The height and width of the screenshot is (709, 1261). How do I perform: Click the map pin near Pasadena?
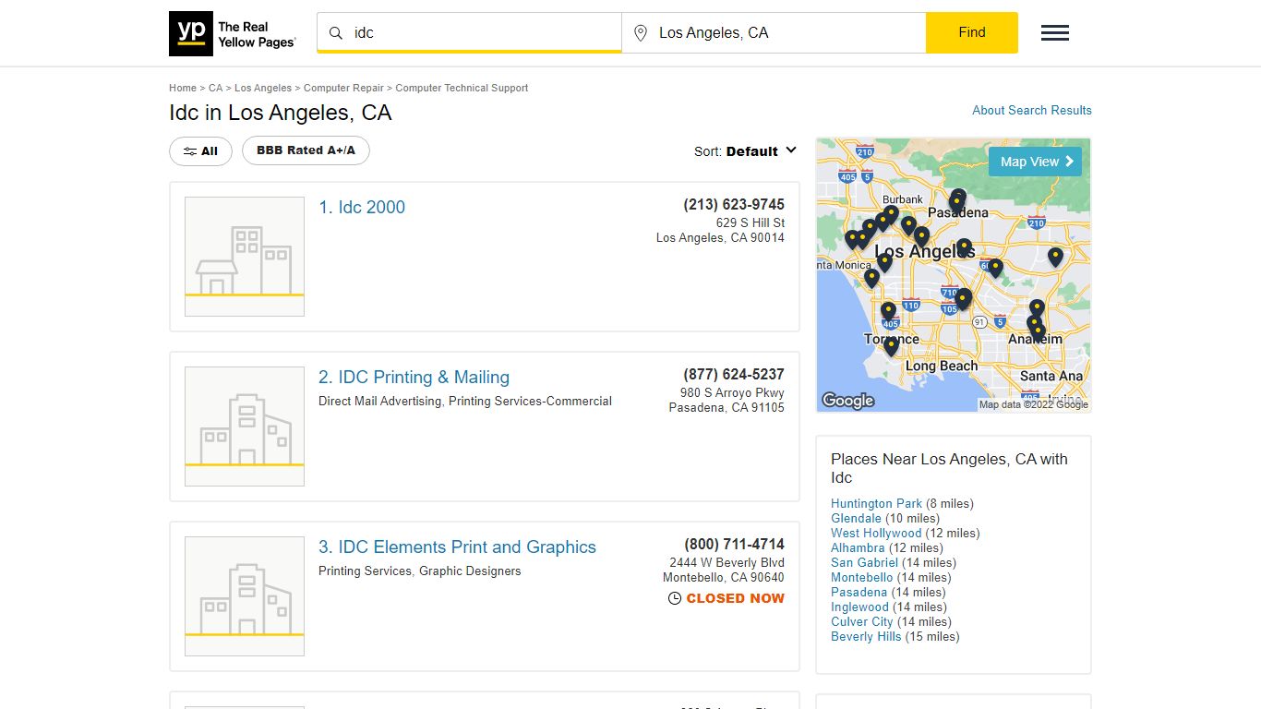coord(957,200)
